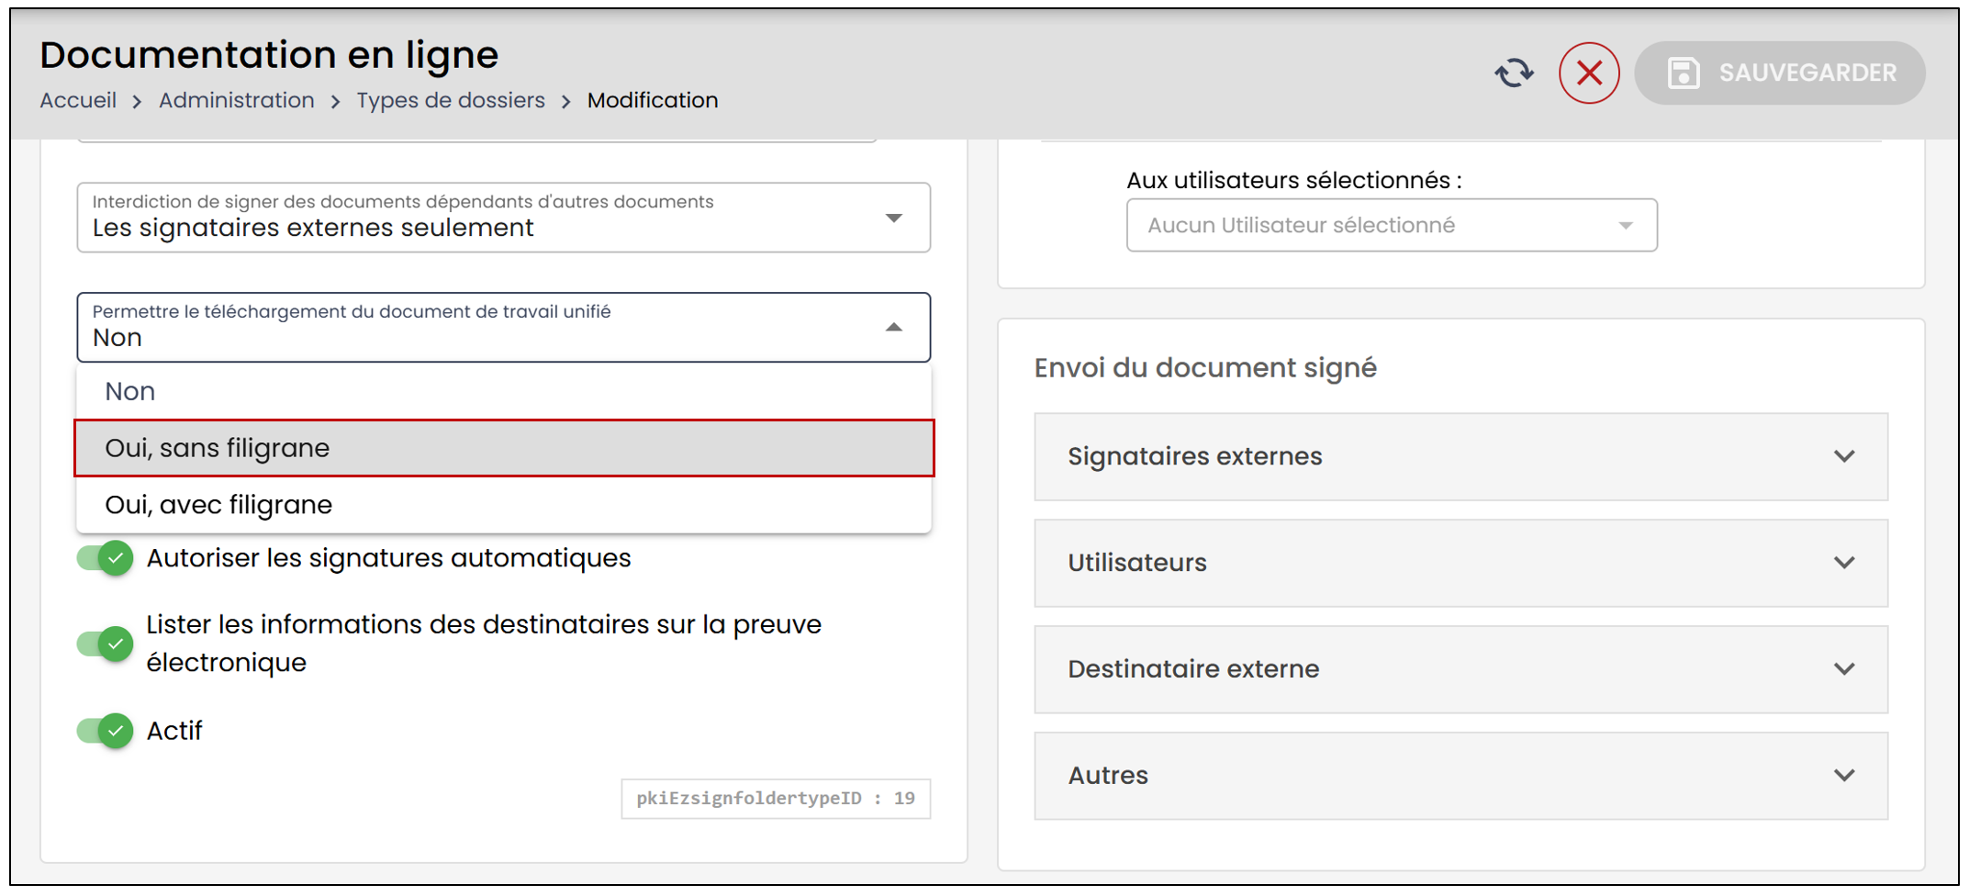Click the red X cancel icon
The width and height of the screenshot is (1969, 896).
point(1589,73)
